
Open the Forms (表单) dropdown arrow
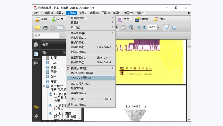pos(131,19)
